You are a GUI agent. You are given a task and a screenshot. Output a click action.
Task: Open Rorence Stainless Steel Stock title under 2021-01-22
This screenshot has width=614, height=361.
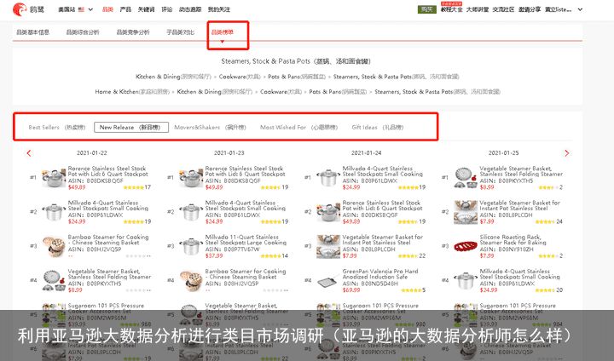coord(108,171)
